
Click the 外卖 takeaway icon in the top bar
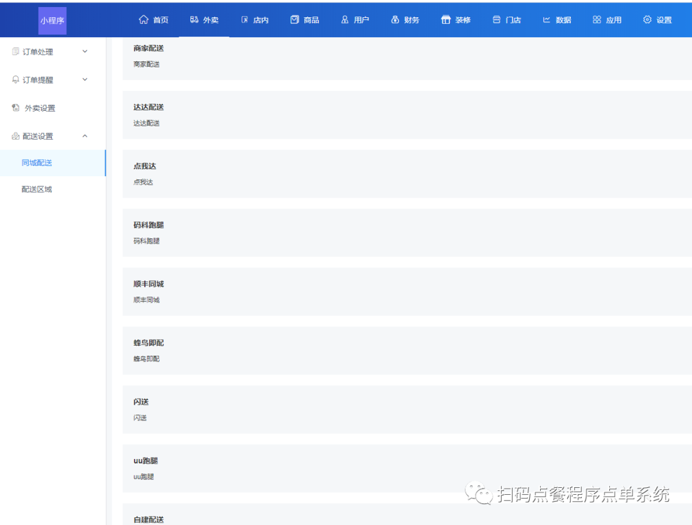(194, 19)
